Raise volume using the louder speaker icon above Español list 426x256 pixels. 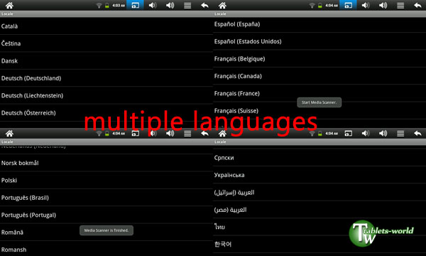point(383,5)
